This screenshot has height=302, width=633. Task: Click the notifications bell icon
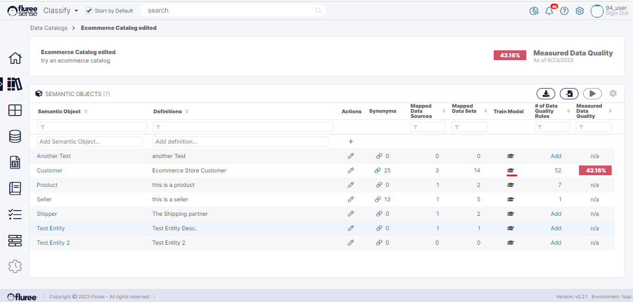(x=549, y=11)
